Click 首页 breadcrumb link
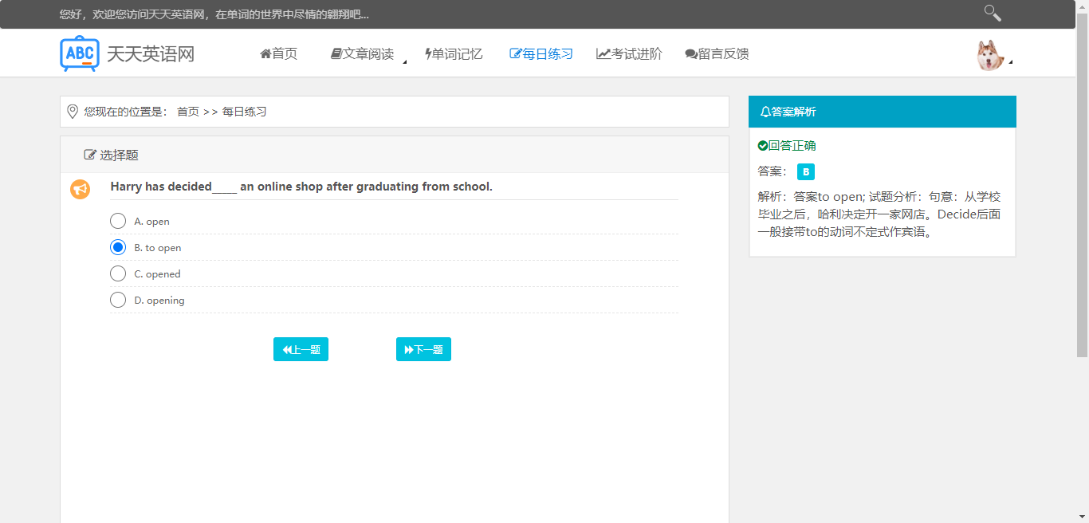1089x523 pixels. pyautogui.click(x=188, y=112)
